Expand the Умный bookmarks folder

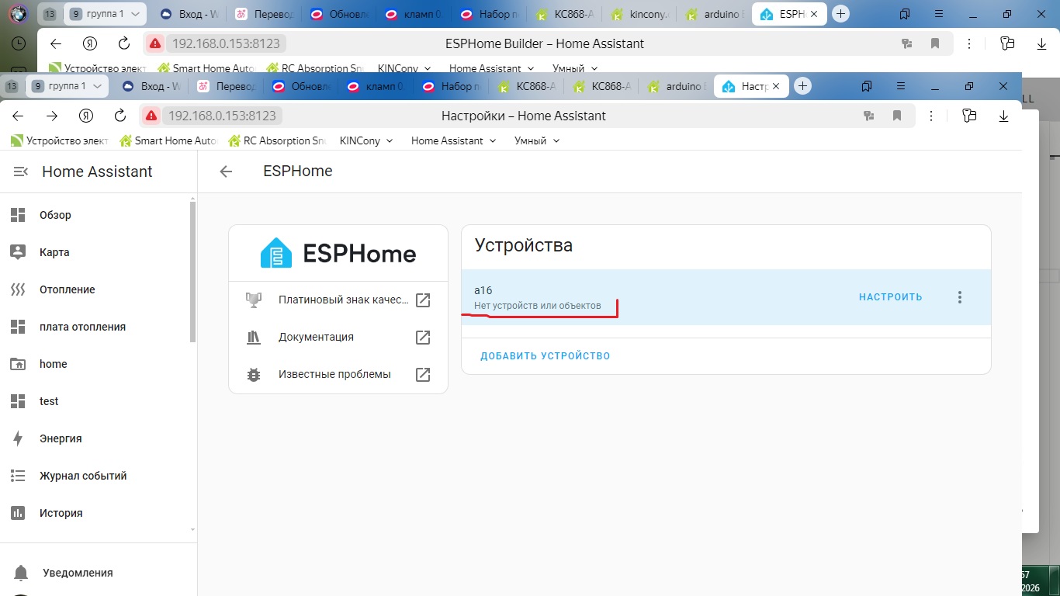(536, 140)
